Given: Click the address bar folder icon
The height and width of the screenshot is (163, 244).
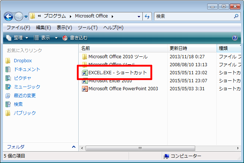Looking at the screenshot, I should click(x=32, y=16).
